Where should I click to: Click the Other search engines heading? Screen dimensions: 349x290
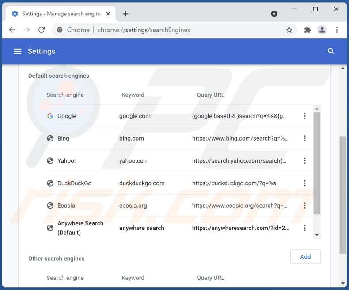point(56,259)
